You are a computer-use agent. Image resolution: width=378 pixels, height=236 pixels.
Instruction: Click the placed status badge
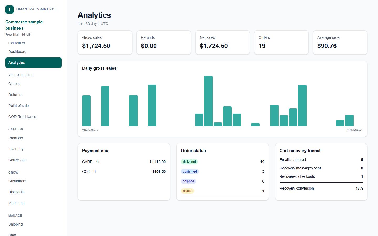tap(187, 191)
